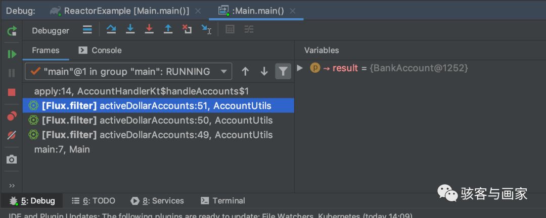Screen dimensions: 546x218
Task: Expand the result variable node
Action: click(x=300, y=68)
